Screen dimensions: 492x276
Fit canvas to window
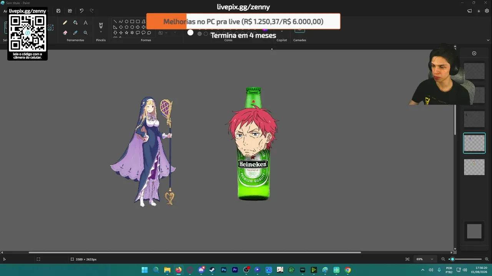(x=407, y=259)
